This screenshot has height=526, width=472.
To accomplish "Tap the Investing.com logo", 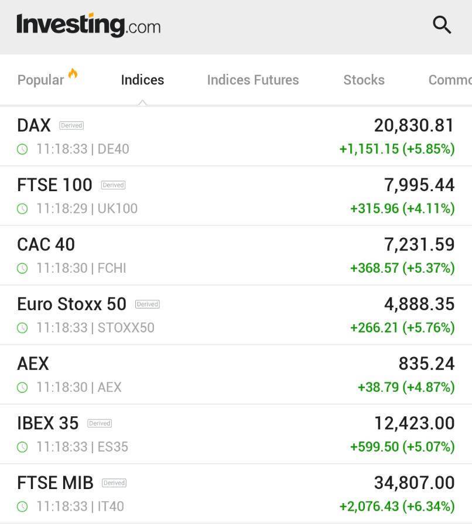I will click(x=89, y=25).
